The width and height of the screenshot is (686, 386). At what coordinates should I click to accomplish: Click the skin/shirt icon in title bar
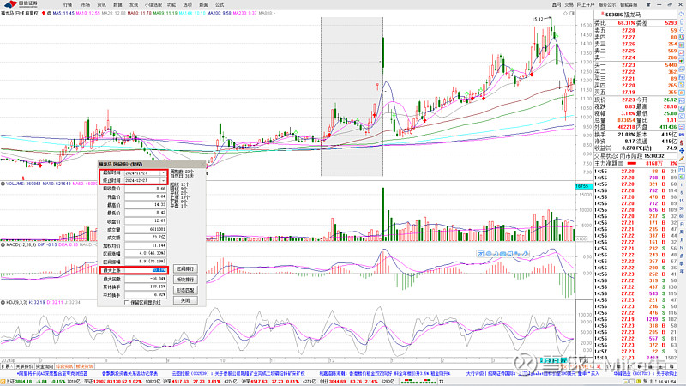(648, 4)
